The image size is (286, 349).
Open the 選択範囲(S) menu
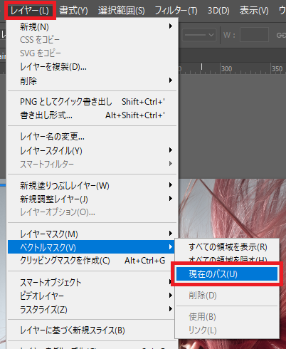[x=121, y=11]
